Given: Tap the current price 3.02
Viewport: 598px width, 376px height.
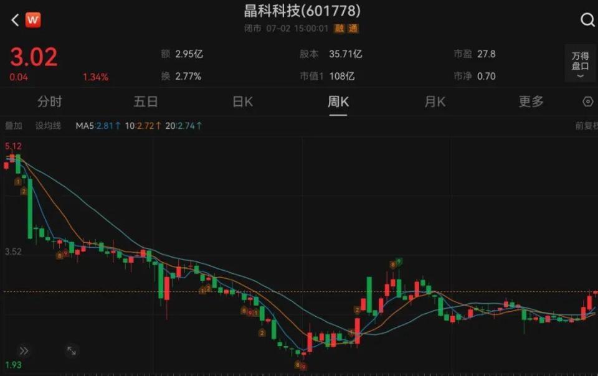Looking at the screenshot, I should pyautogui.click(x=34, y=57).
